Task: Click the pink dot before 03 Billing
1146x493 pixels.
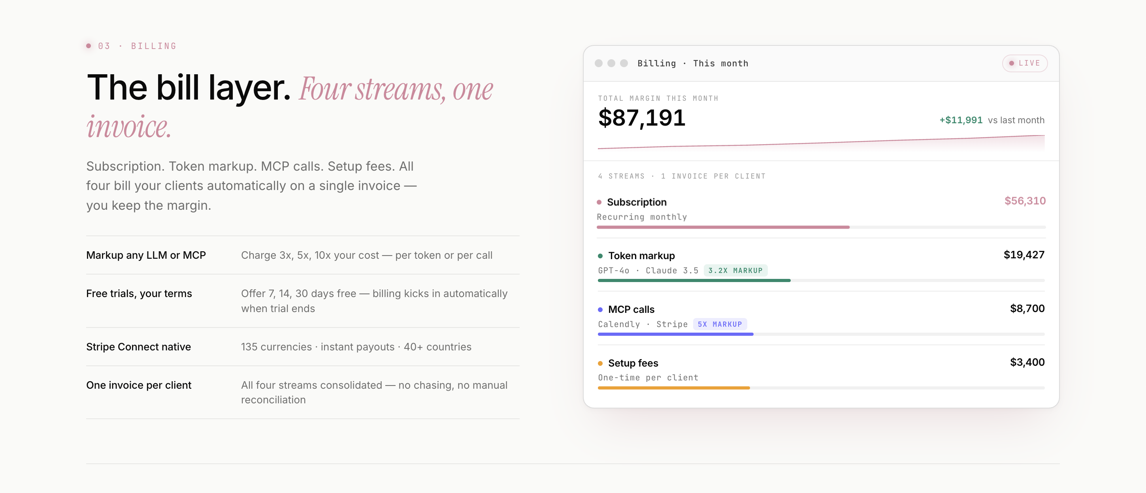Action: coord(89,46)
